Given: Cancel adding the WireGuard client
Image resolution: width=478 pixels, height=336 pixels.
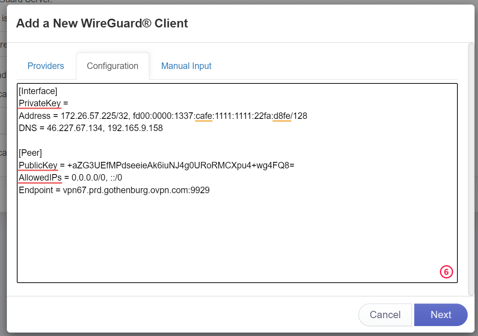Looking at the screenshot, I should coord(385,315).
